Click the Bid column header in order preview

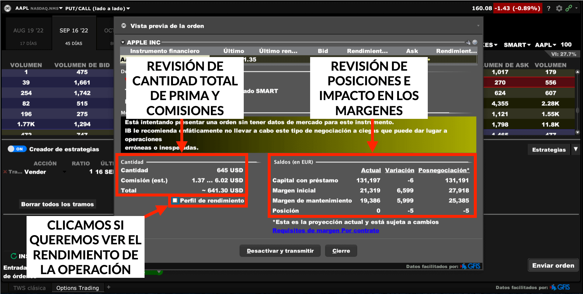323,51
